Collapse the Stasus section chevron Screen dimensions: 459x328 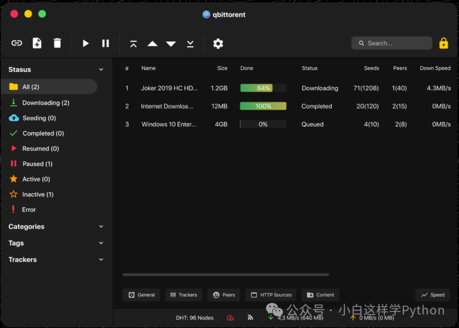point(101,70)
